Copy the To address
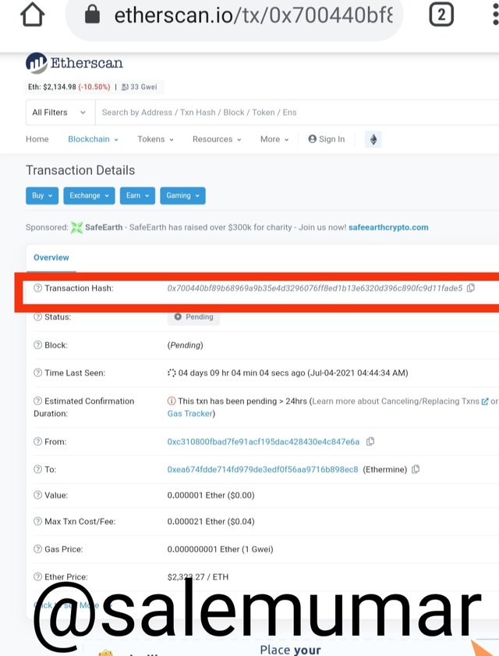 pos(416,469)
